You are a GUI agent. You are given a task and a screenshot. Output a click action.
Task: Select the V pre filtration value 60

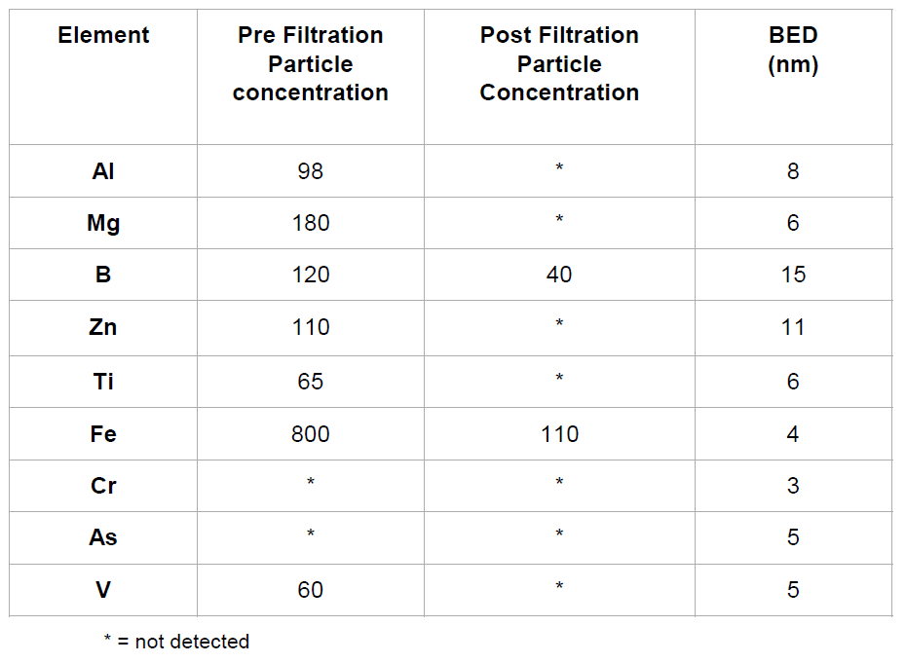coord(311,590)
